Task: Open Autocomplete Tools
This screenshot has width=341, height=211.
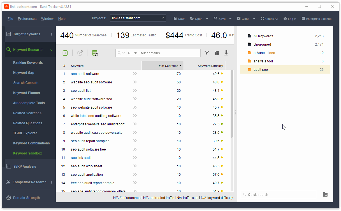Action: point(29,103)
